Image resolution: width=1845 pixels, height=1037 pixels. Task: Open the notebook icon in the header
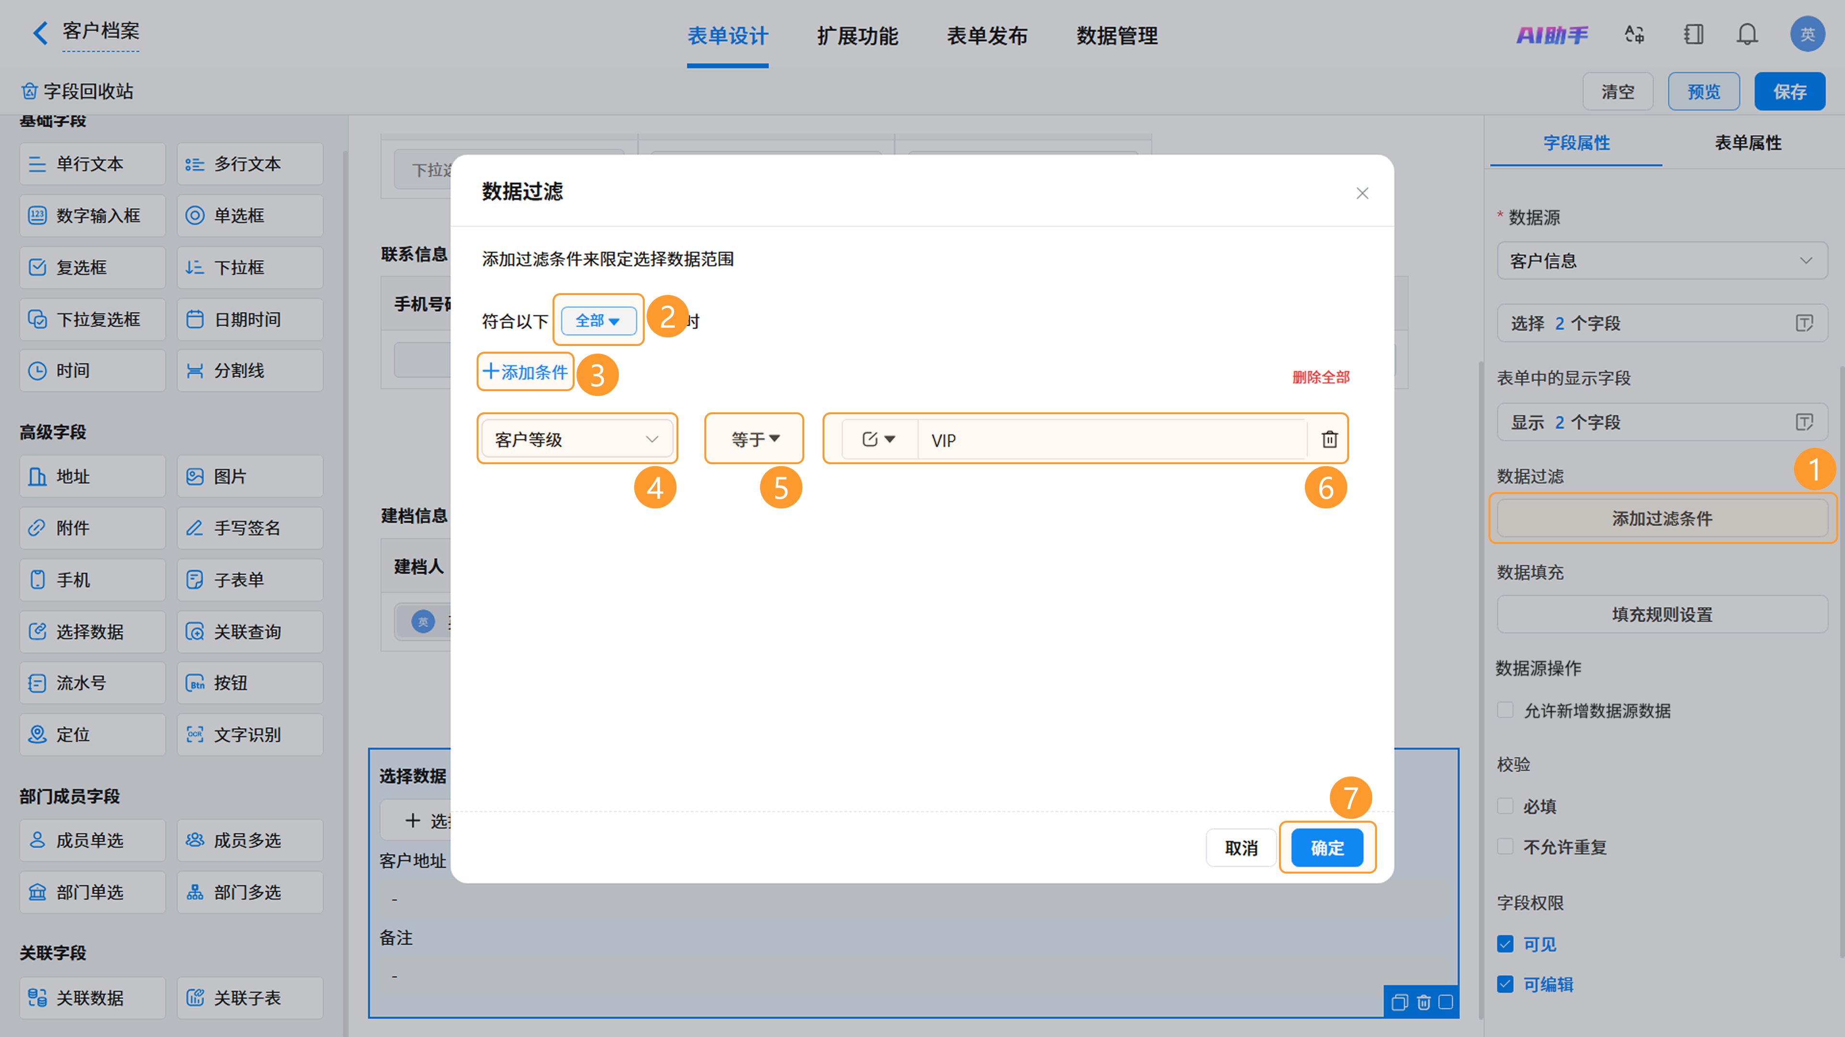(1693, 35)
